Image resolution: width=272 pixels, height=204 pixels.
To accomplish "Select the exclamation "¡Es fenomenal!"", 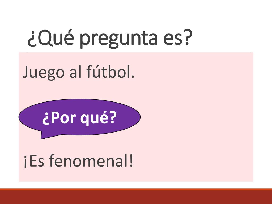I will click(x=78, y=161).
